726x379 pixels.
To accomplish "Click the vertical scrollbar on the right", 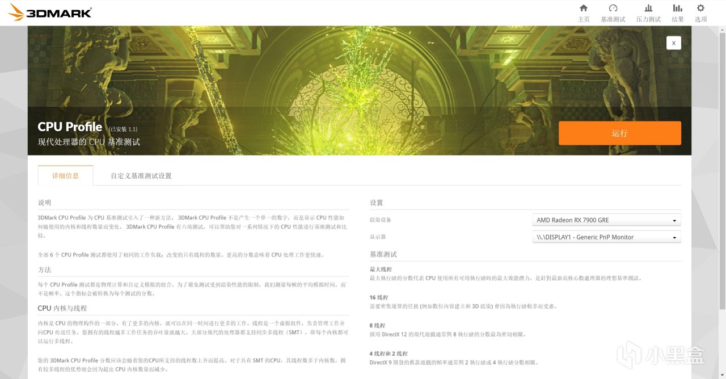I will [x=721, y=170].
